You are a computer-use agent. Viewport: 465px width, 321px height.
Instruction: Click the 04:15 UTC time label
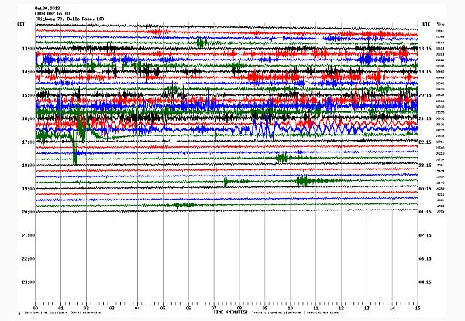click(x=425, y=282)
